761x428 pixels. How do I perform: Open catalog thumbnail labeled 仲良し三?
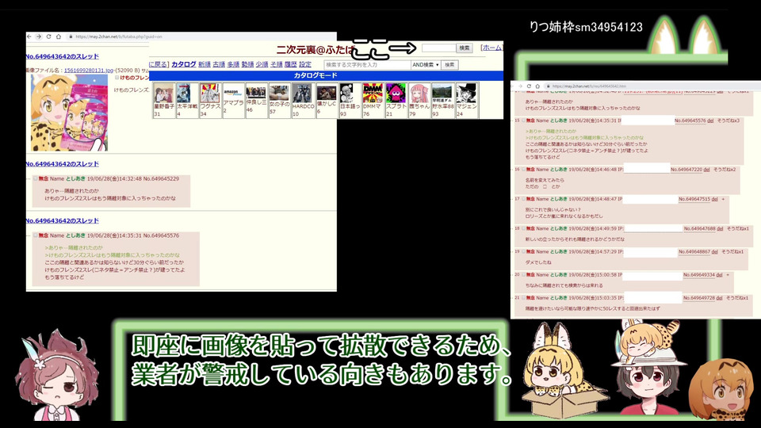256,92
